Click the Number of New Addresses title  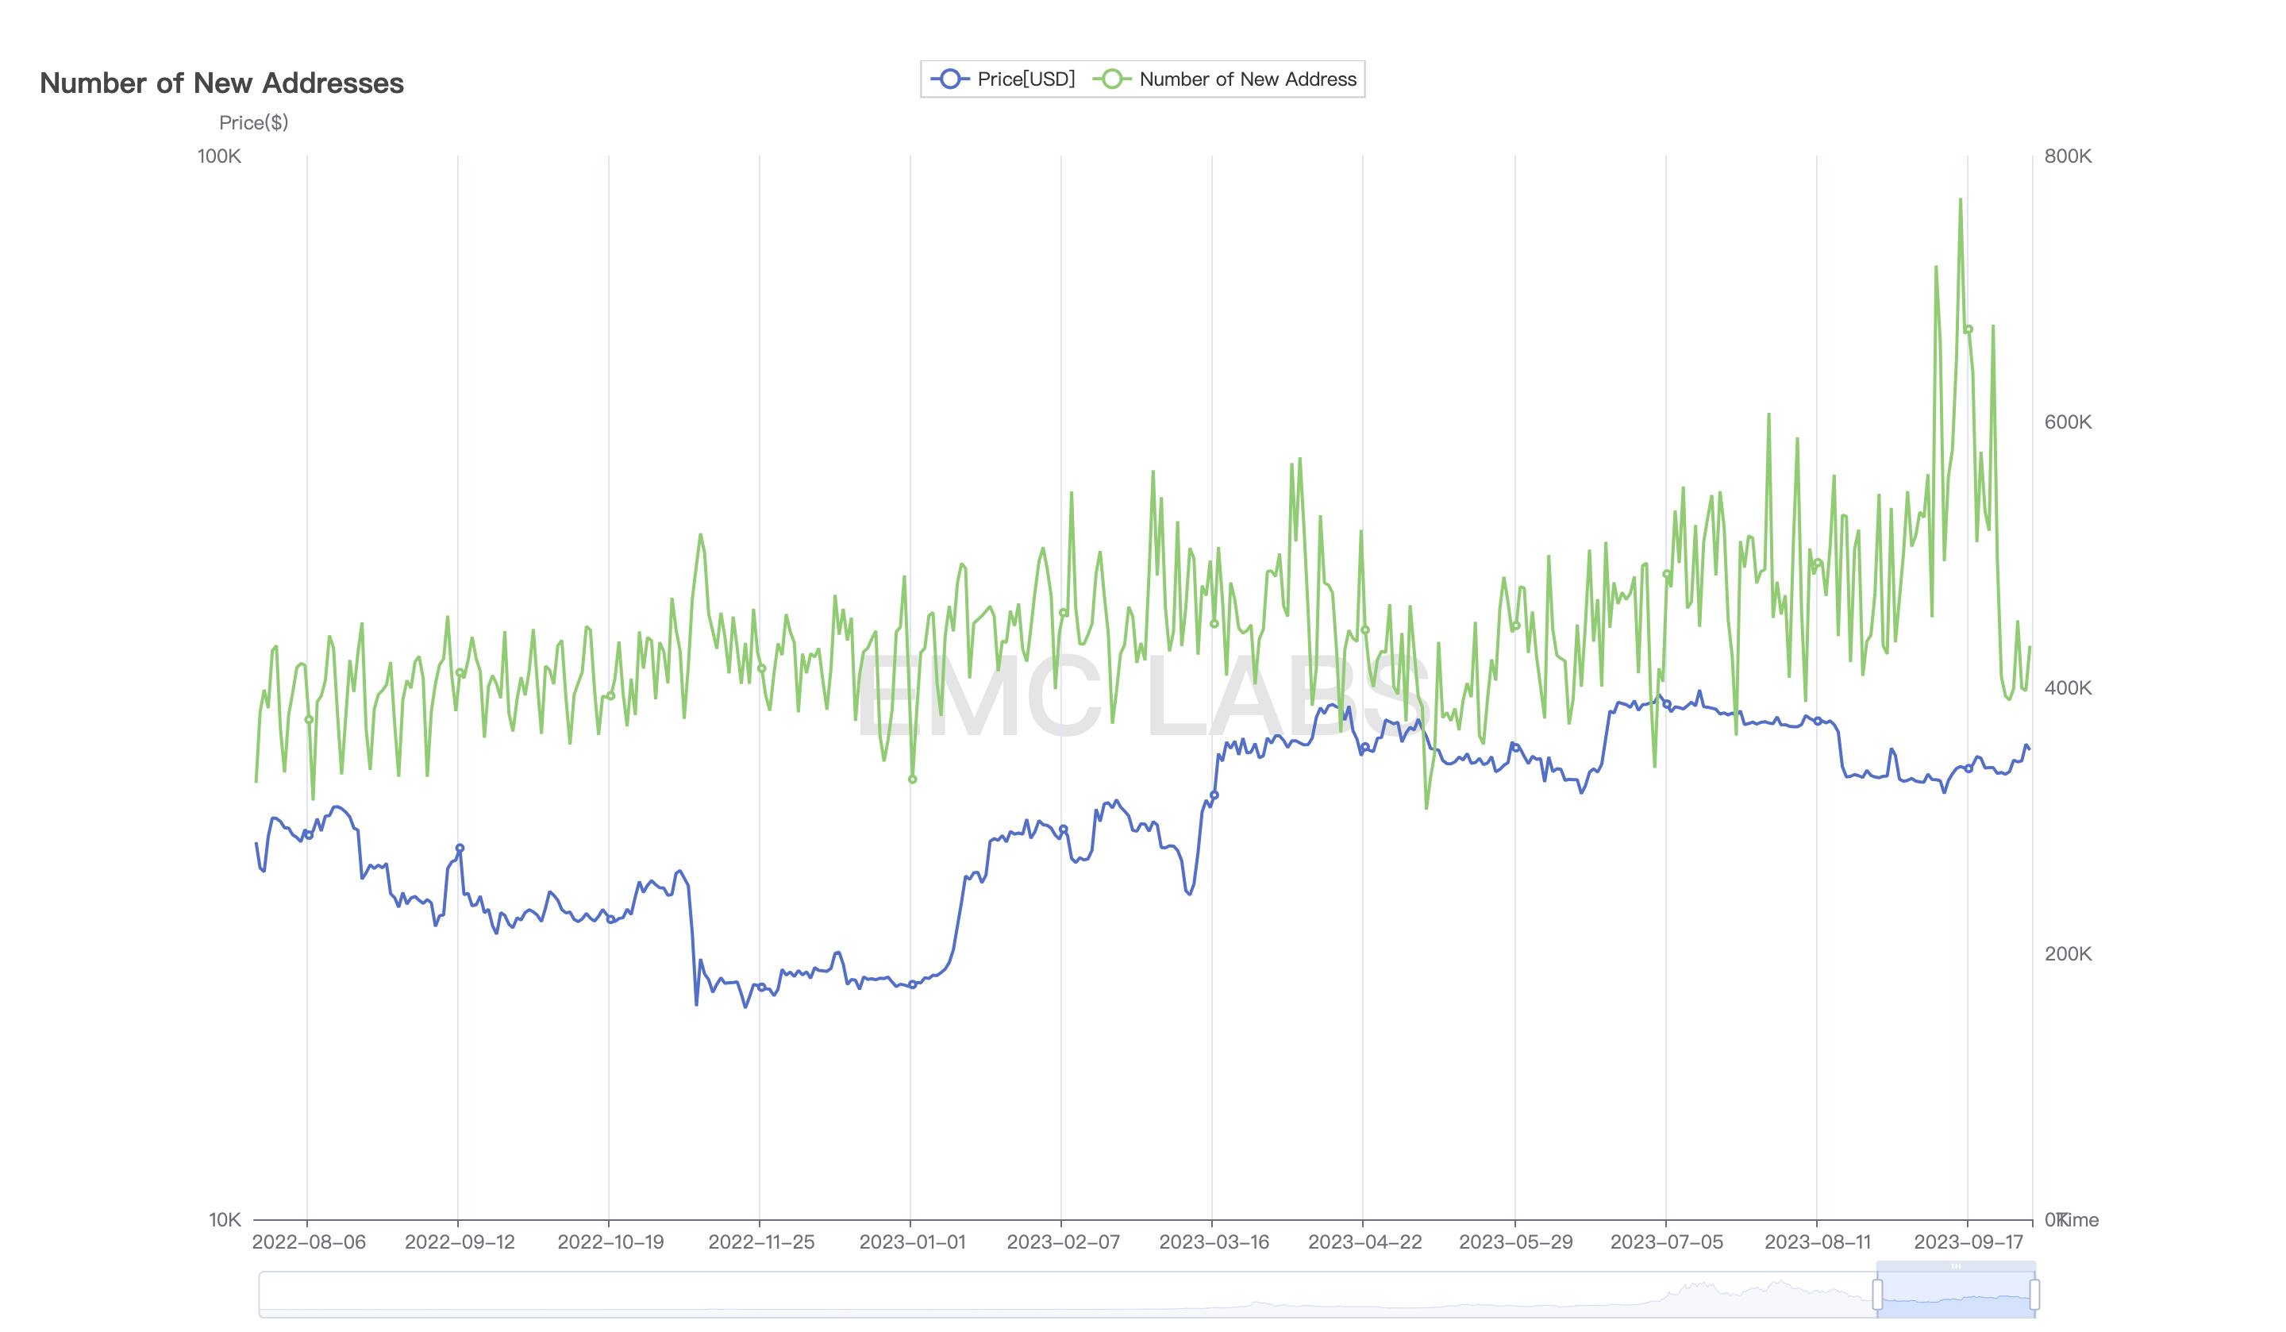(222, 83)
